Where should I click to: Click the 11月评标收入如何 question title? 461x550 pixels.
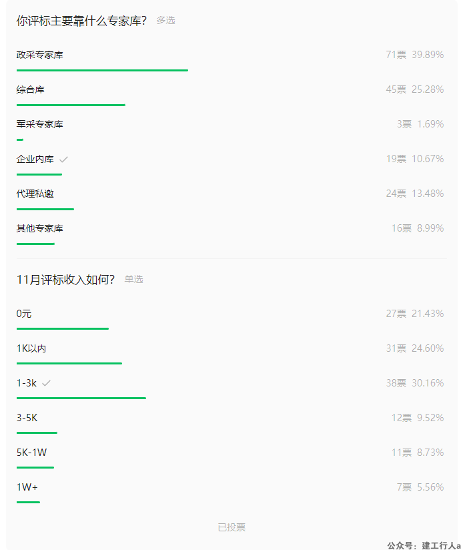[x=65, y=280]
